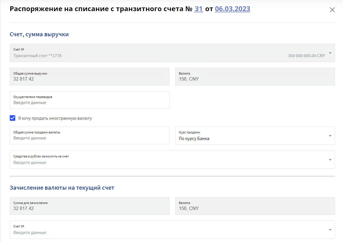343x242 pixels.
Task: Click the 'Общая сумма продажи валюты' input field
Action: (x=89, y=135)
